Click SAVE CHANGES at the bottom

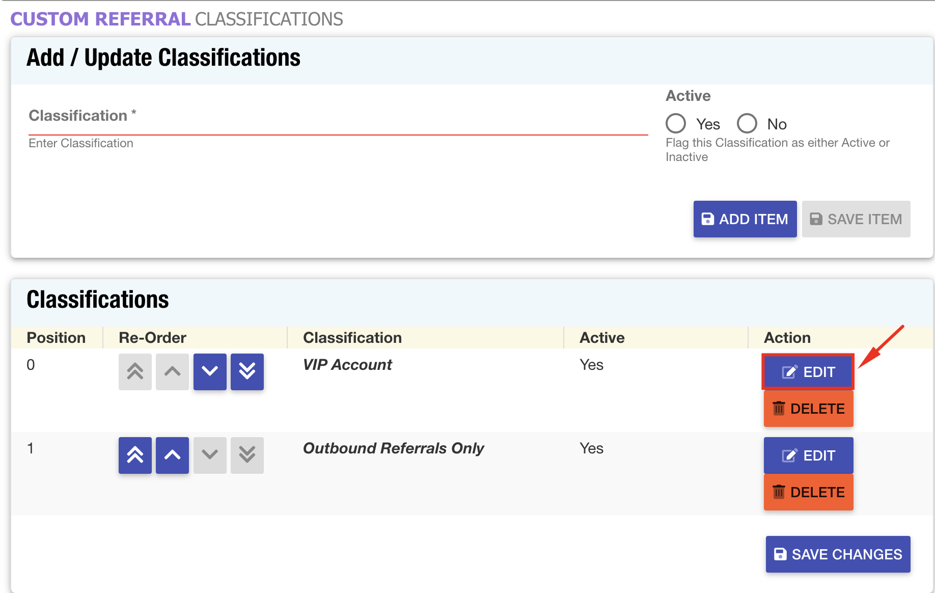point(837,554)
